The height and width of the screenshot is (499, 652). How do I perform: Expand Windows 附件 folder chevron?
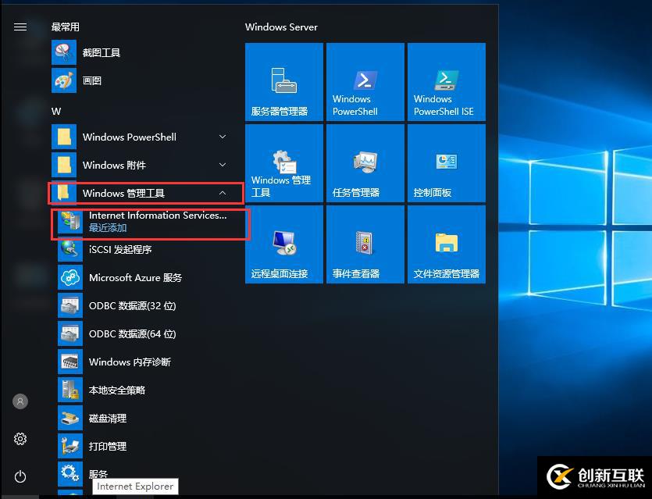click(x=223, y=165)
